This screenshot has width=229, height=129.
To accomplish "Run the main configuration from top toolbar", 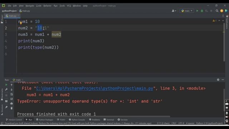I will pyautogui.click(x=197, y=11).
